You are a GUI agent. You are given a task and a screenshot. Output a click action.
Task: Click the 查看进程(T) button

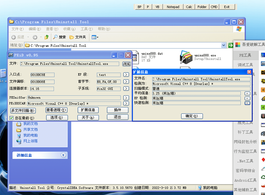click(56, 110)
